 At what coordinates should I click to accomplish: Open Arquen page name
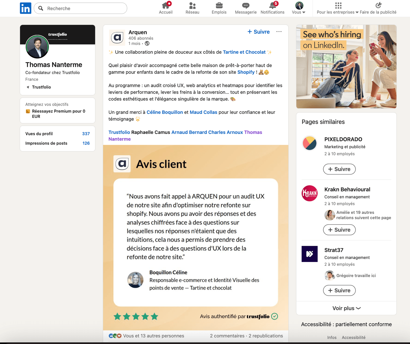[138, 32]
